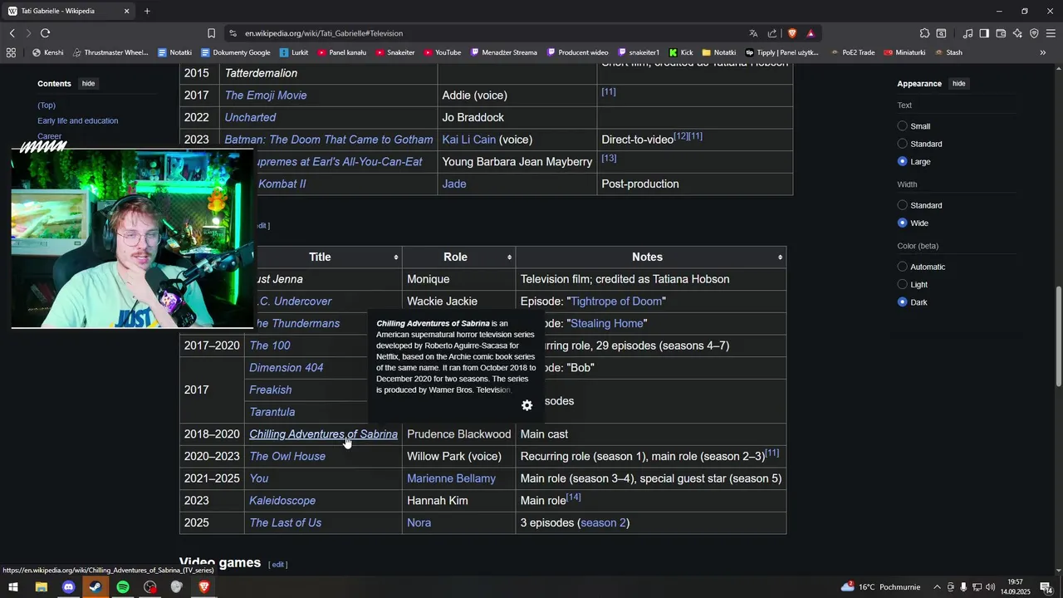Open the popup preview settings gear
1063x598 pixels.
(527, 405)
